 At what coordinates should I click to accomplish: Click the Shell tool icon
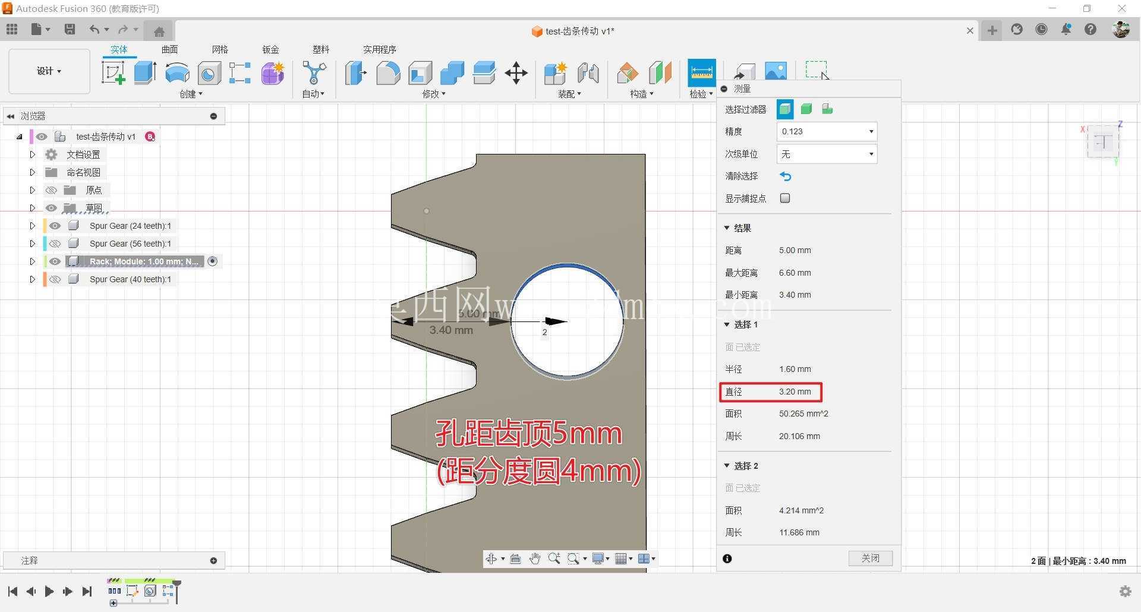[x=420, y=73]
